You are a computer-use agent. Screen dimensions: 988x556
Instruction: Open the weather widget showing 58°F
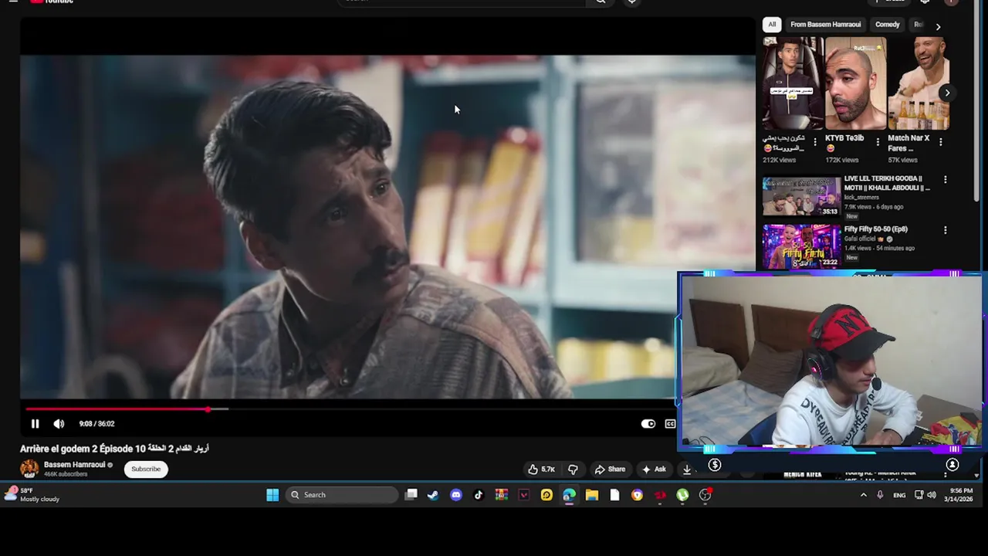tap(31, 495)
